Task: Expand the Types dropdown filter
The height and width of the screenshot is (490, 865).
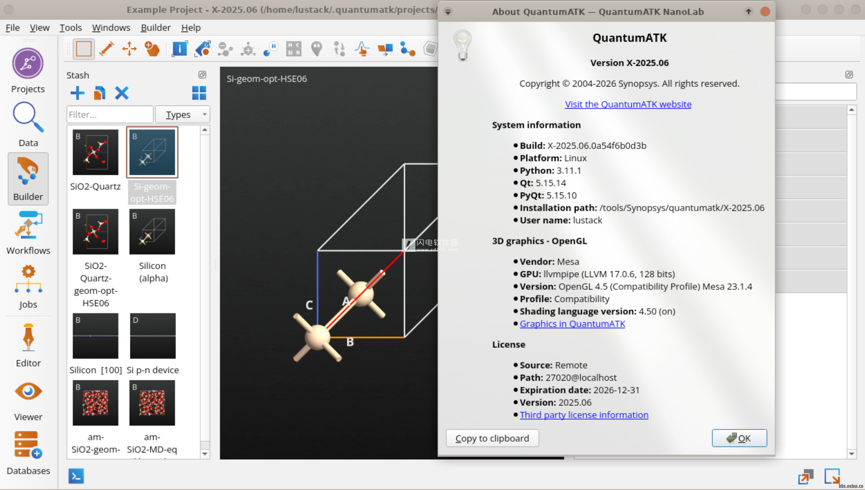Action: tap(182, 114)
